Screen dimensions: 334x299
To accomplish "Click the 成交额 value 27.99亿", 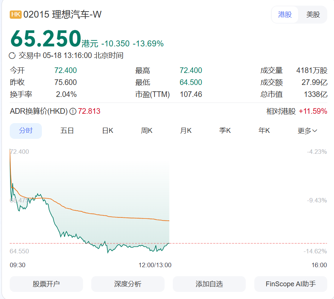I will coord(315,82).
